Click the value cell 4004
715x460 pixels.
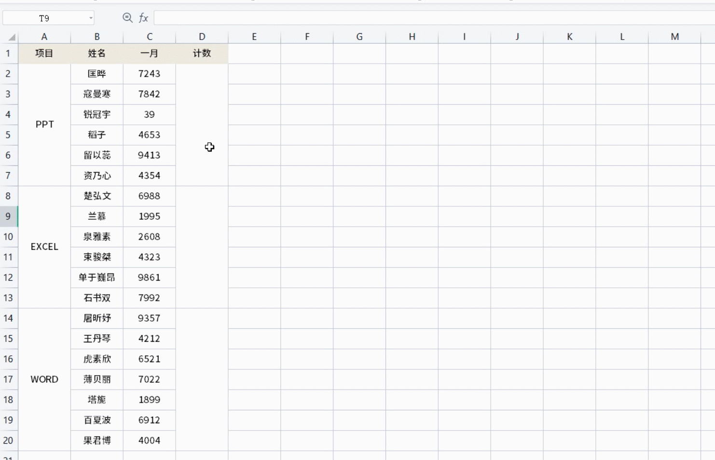150,441
